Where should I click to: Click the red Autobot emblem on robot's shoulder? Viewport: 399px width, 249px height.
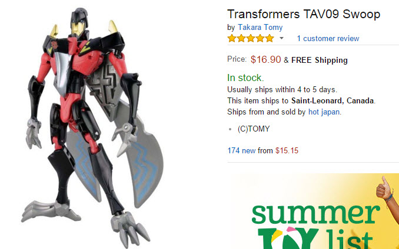click(x=55, y=45)
